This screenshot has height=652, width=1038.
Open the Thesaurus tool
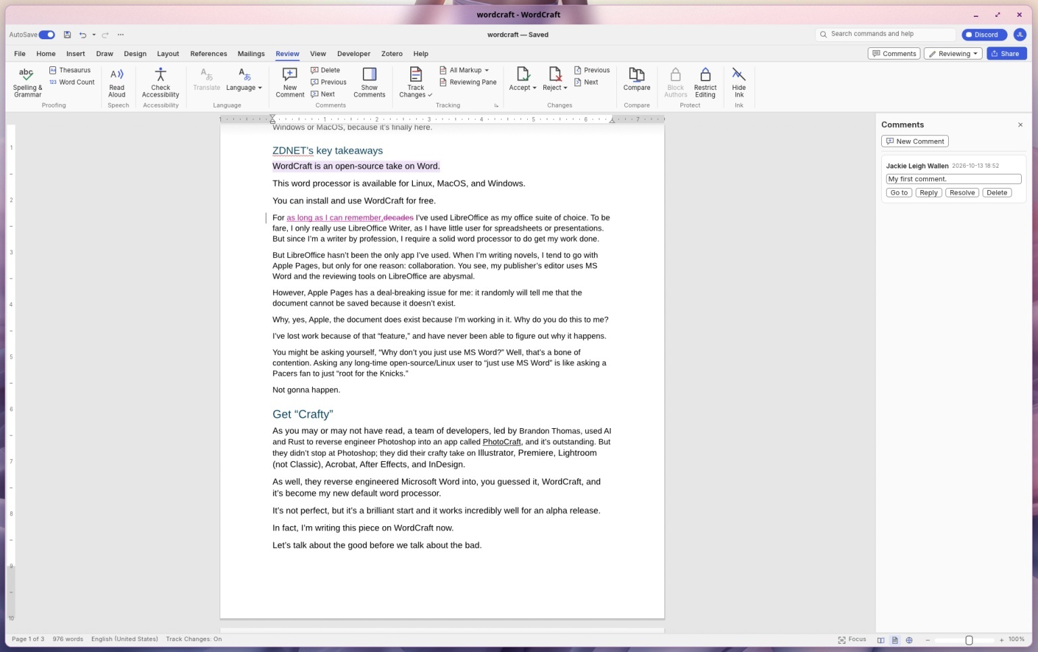point(70,70)
